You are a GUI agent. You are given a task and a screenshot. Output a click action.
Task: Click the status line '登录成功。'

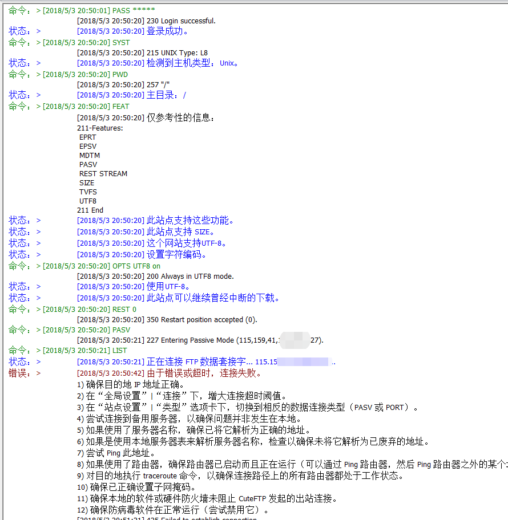click(x=99, y=31)
